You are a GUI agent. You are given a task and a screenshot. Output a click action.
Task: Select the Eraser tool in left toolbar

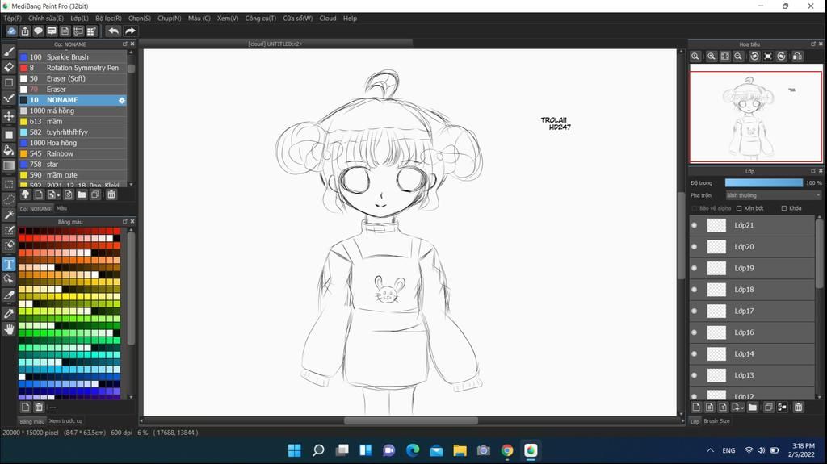[9, 67]
